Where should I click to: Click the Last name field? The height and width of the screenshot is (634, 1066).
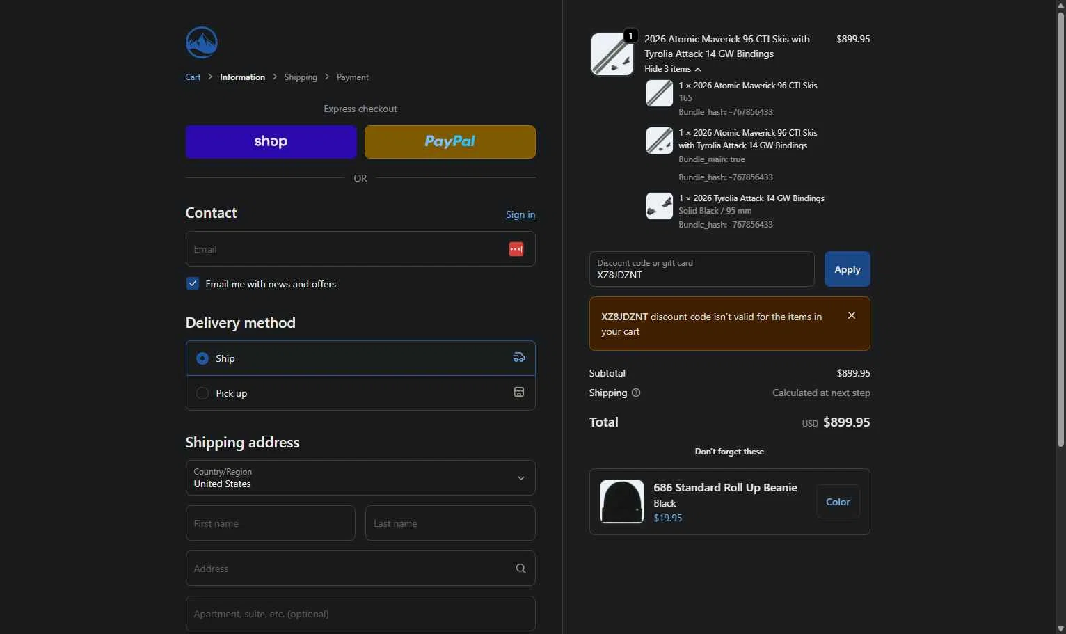click(450, 523)
